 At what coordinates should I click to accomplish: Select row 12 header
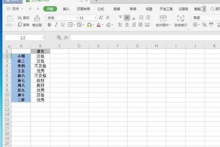coord(7,105)
